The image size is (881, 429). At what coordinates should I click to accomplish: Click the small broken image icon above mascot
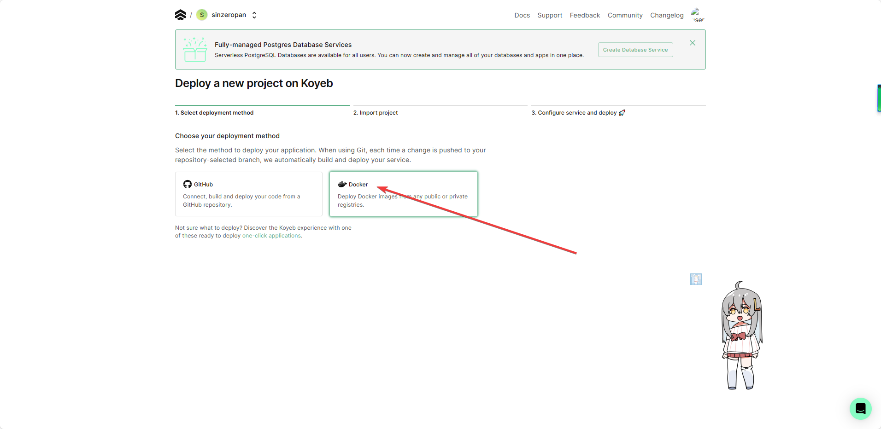[696, 279]
